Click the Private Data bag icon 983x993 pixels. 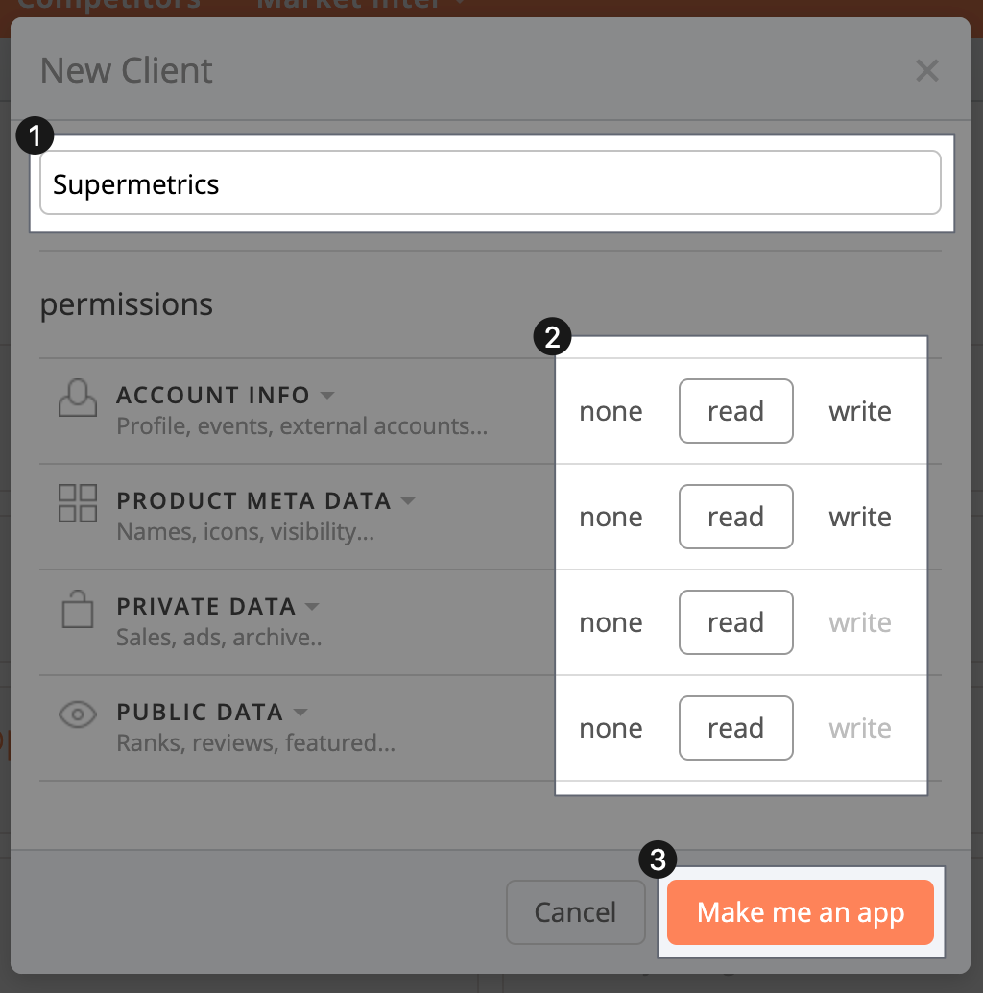pyautogui.click(x=77, y=609)
